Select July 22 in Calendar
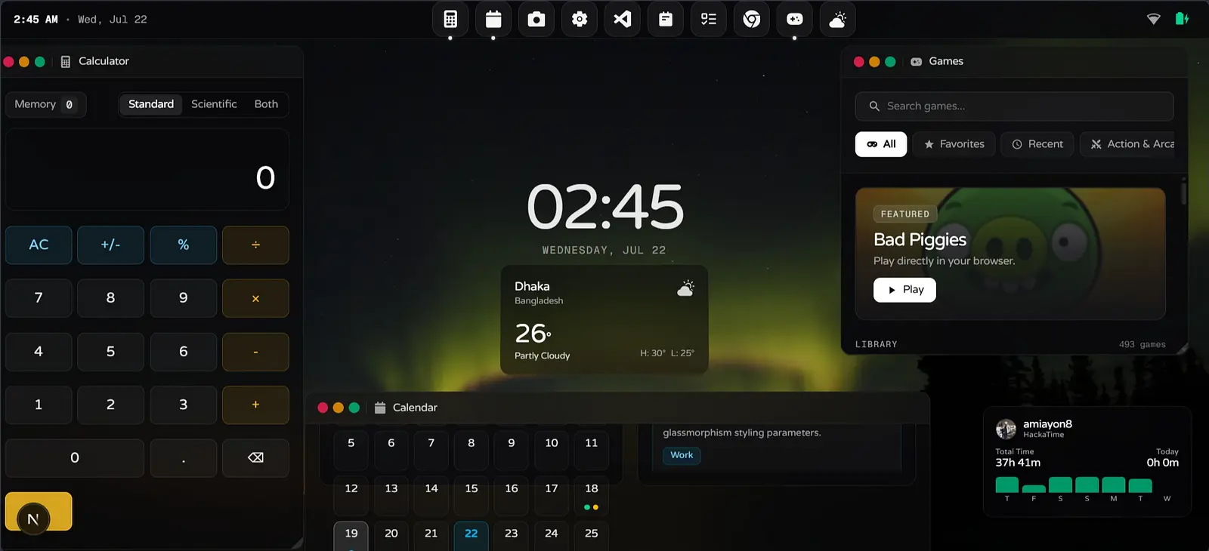This screenshot has height=551, width=1209. pyautogui.click(x=471, y=536)
